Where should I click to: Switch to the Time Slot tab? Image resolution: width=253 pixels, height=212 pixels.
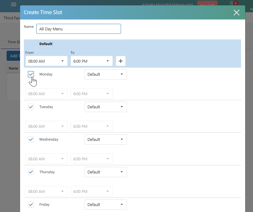click(14, 42)
